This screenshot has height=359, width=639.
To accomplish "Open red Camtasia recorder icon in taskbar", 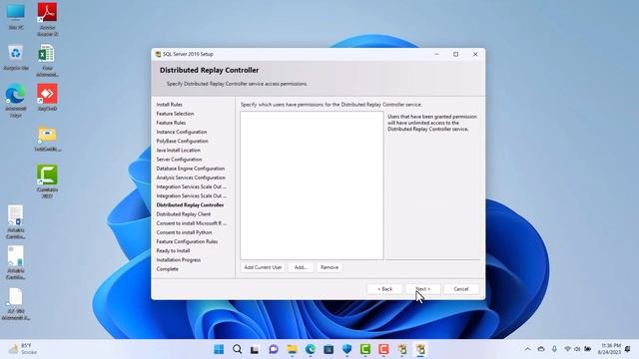I will 383,349.
